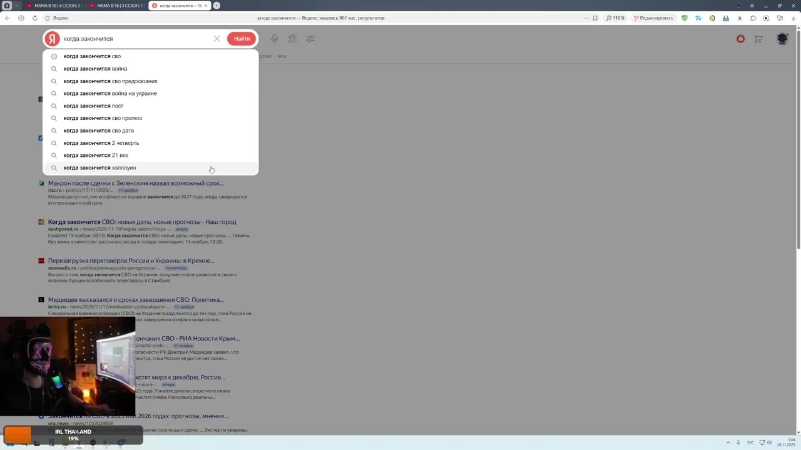Image resolution: width=801 pixels, height=450 pixels.
Task: Open the translator extension icon
Action: click(698, 18)
